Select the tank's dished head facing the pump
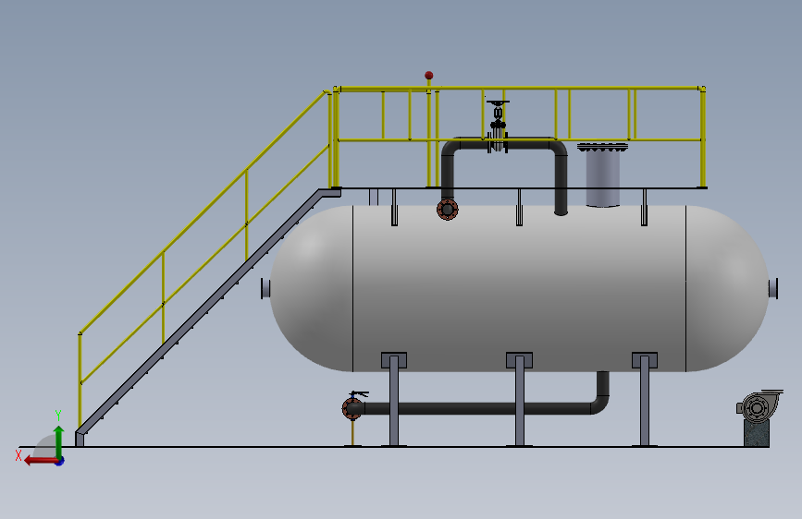Viewport: 802px width, 519px height. tap(727, 288)
